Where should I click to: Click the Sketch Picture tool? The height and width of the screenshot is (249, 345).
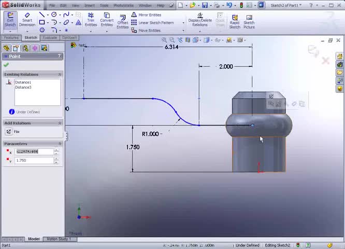pyautogui.click(x=249, y=22)
